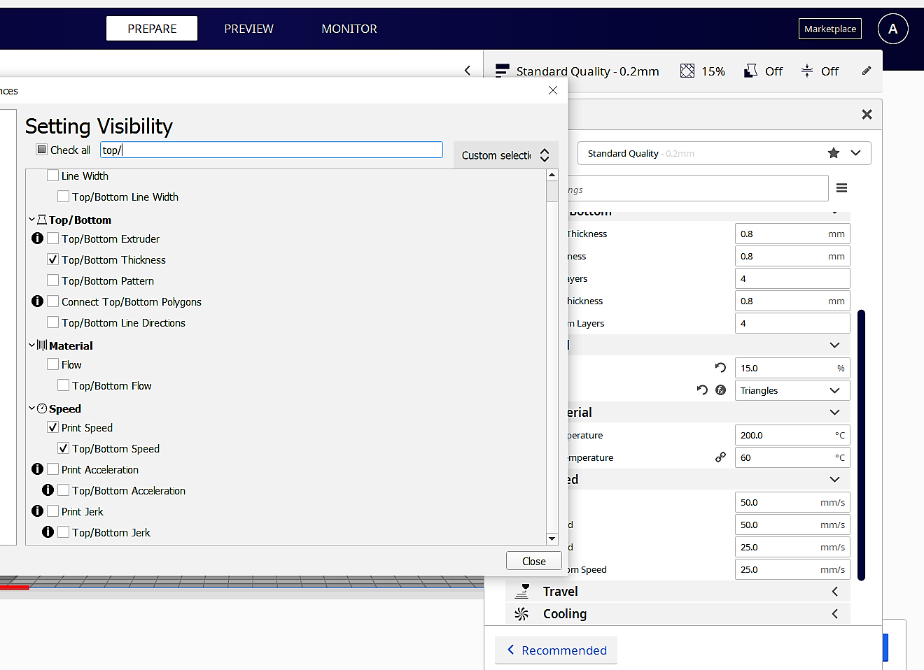Enable Top/Bottom Line Width checkbox

(64, 197)
